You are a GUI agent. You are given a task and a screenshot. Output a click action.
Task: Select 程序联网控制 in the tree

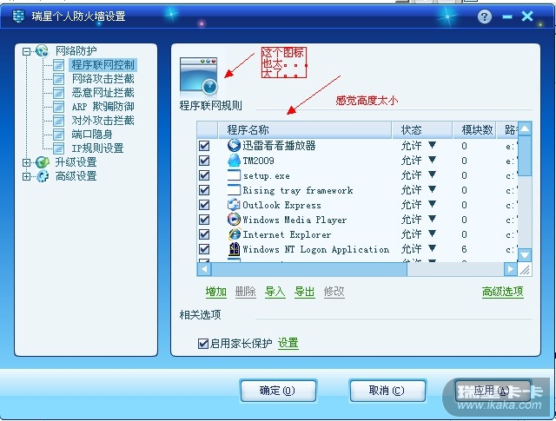pos(103,65)
